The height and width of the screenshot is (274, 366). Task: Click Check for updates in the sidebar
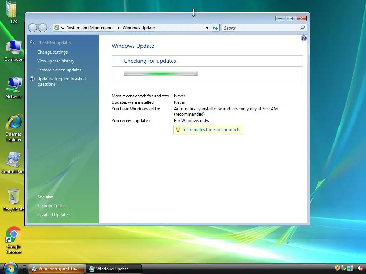[54, 43]
